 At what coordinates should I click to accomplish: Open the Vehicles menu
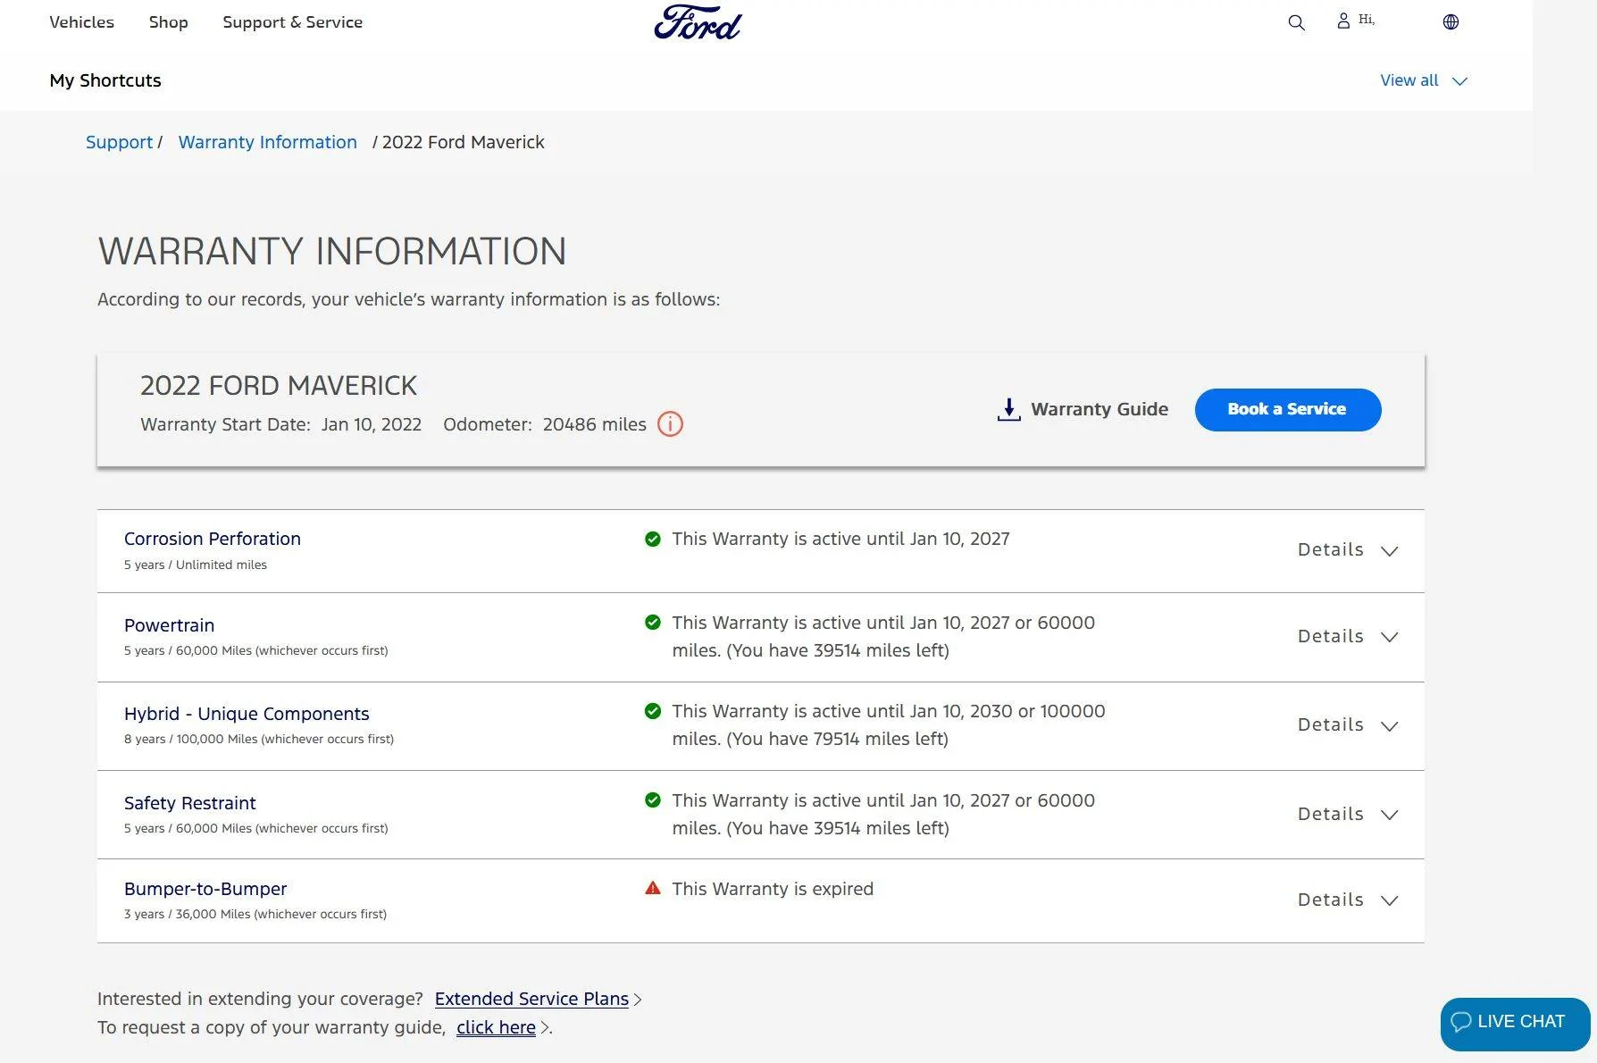coord(81,22)
